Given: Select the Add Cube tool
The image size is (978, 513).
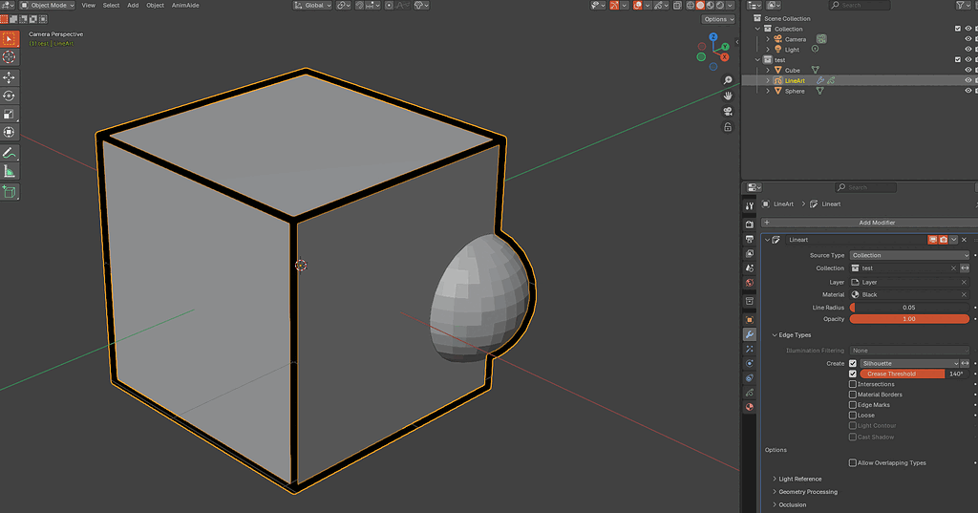Looking at the screenshot, I should 9,192.
